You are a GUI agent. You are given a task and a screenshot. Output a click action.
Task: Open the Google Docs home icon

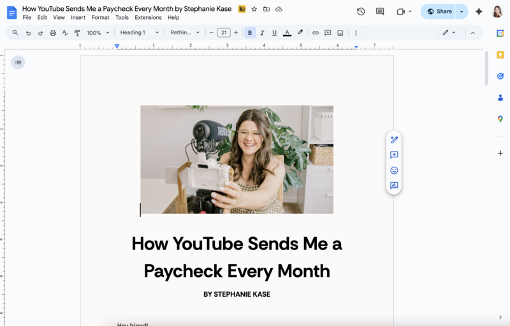coord(11,13)
